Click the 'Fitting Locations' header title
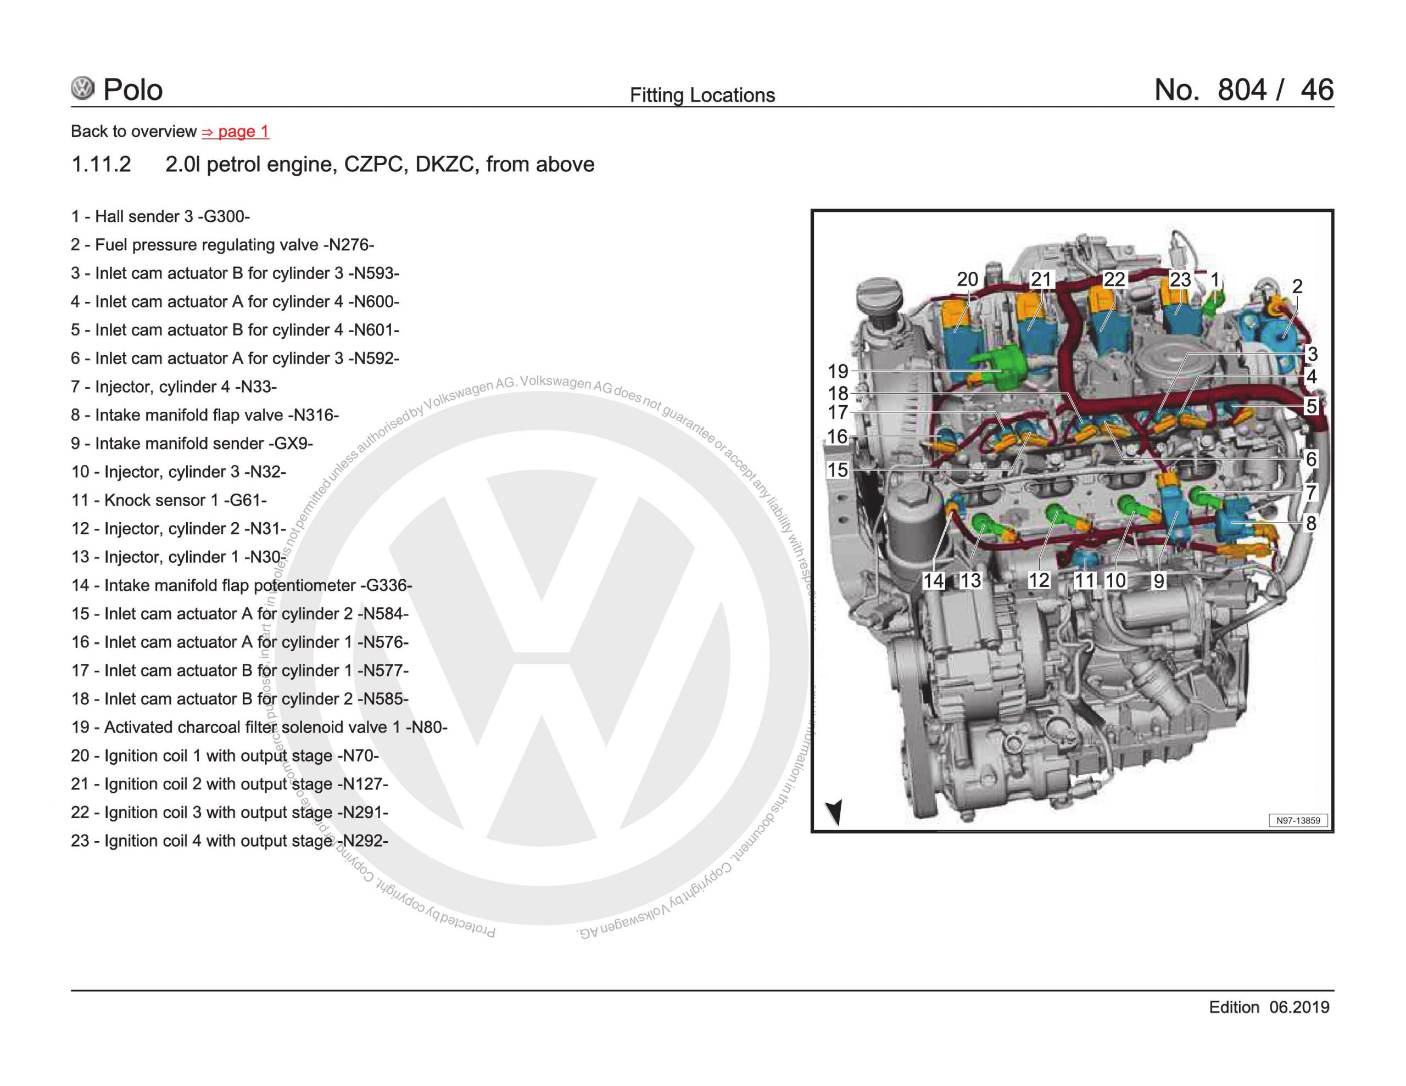Screen dimensions: 1406x1086 click(702, 96)
